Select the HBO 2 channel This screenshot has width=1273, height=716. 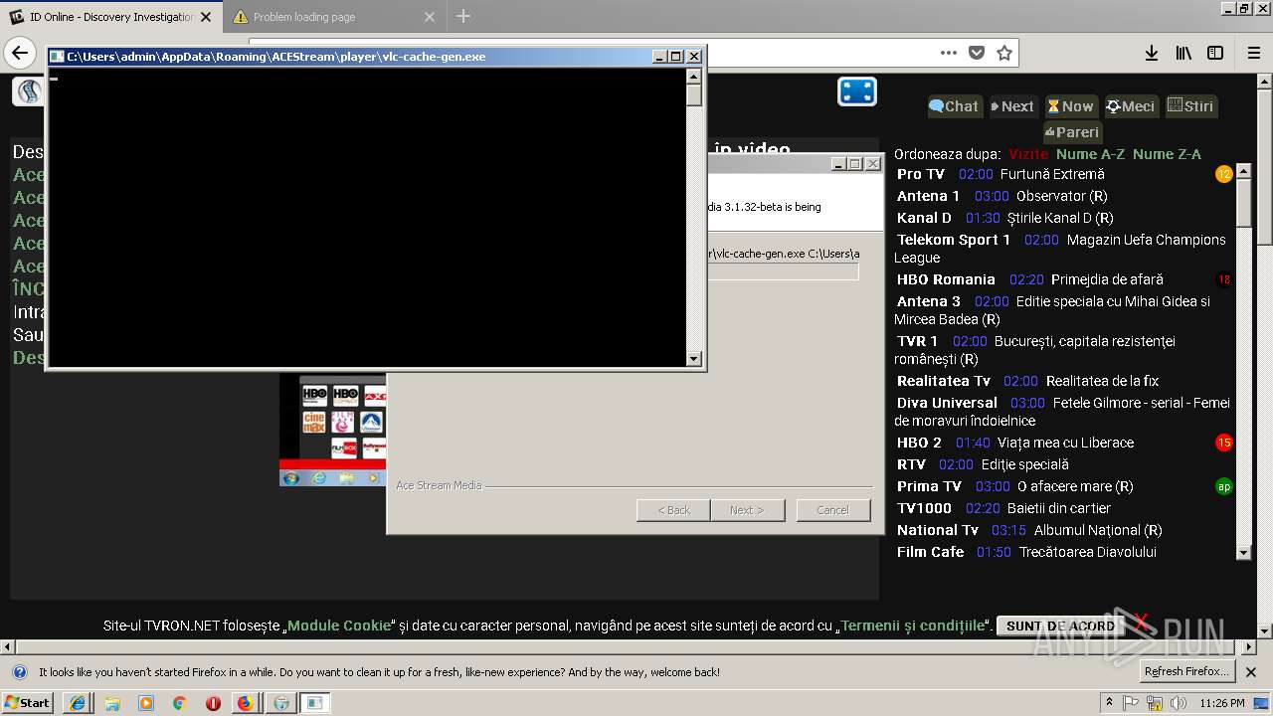pyautogui.click(x=919, y=443)
